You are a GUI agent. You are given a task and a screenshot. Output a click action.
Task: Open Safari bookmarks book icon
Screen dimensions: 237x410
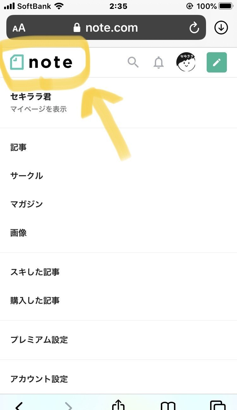click(168, 406)
